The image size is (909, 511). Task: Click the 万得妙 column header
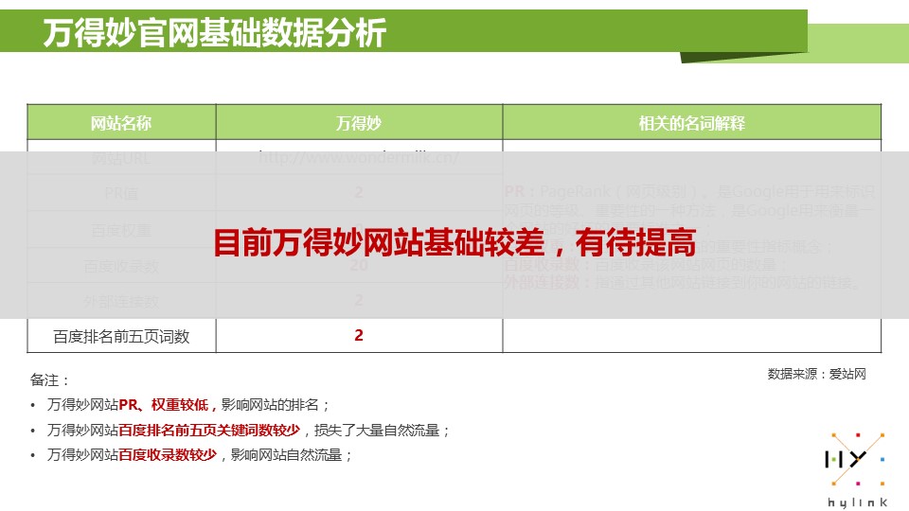pyautogui.click(x=359, y=123)
